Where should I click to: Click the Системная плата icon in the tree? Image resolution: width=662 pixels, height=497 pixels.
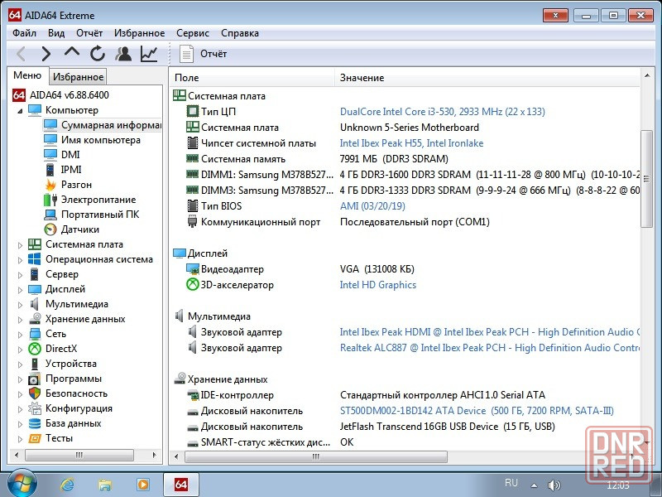click(35, 244)
